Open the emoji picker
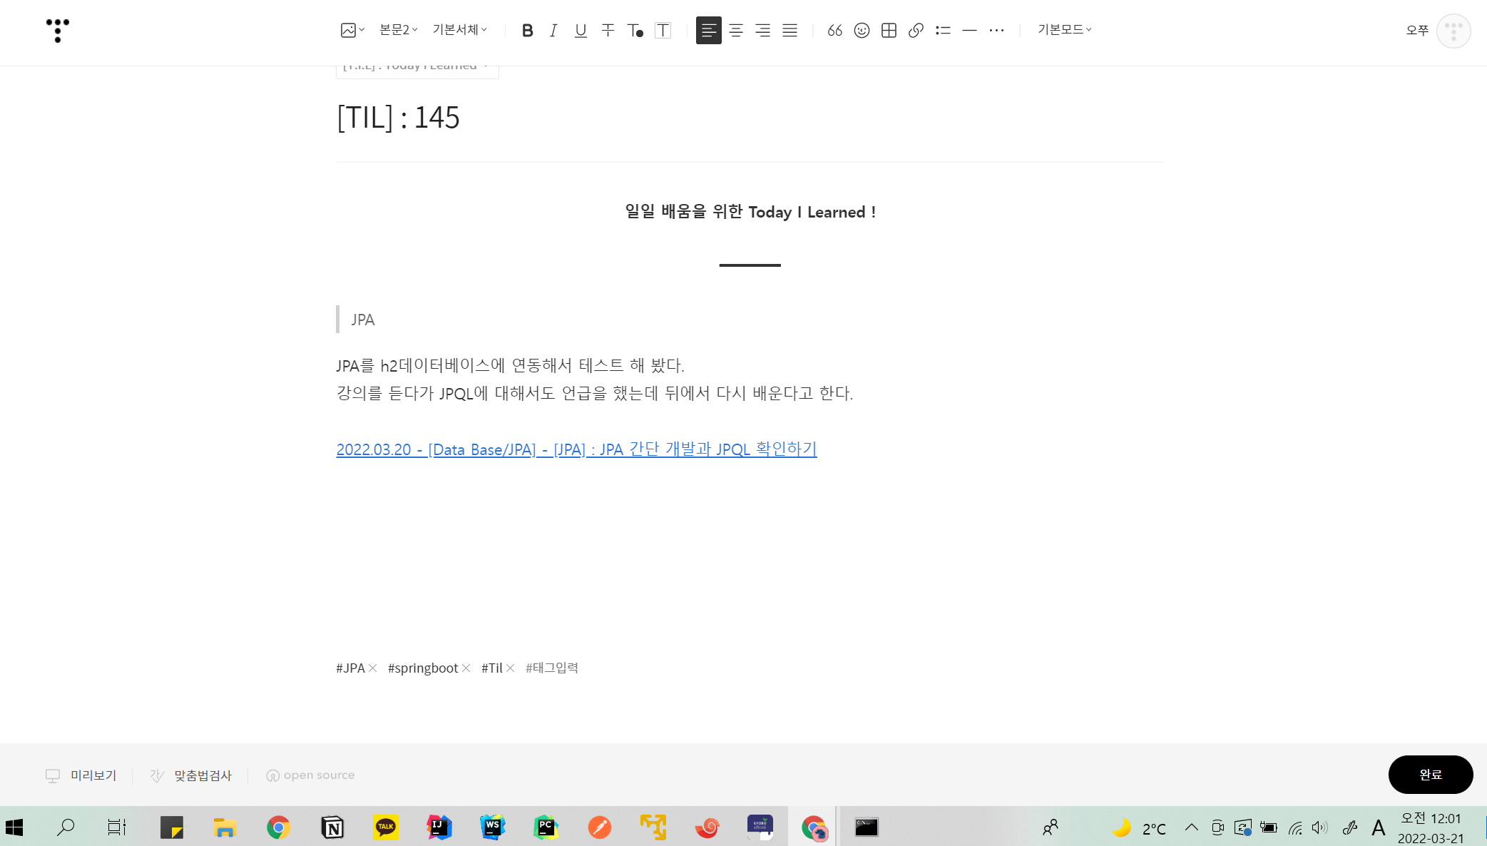The height and width of the screenshot is (846, 1487). point(862,30)
